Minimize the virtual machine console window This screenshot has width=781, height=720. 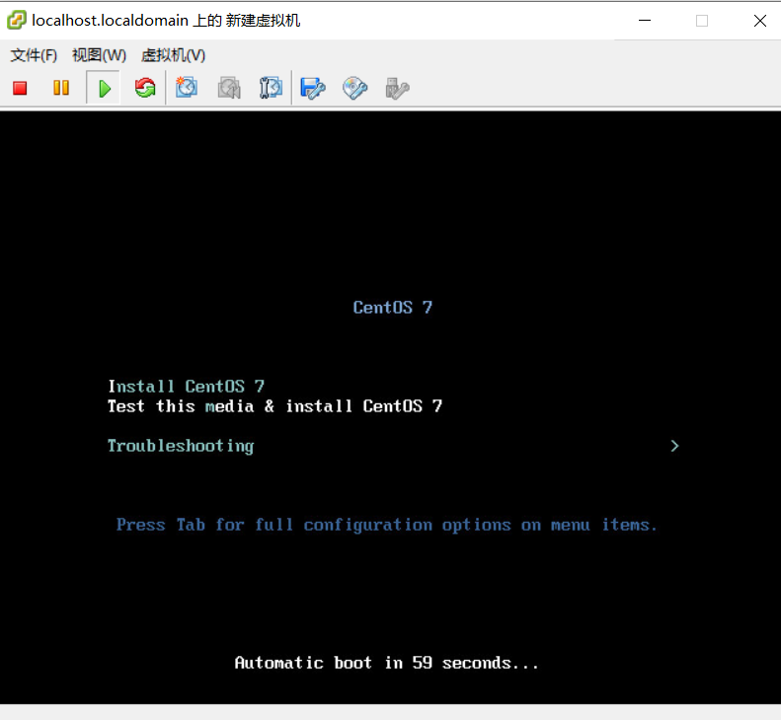(x=645, y=21)
